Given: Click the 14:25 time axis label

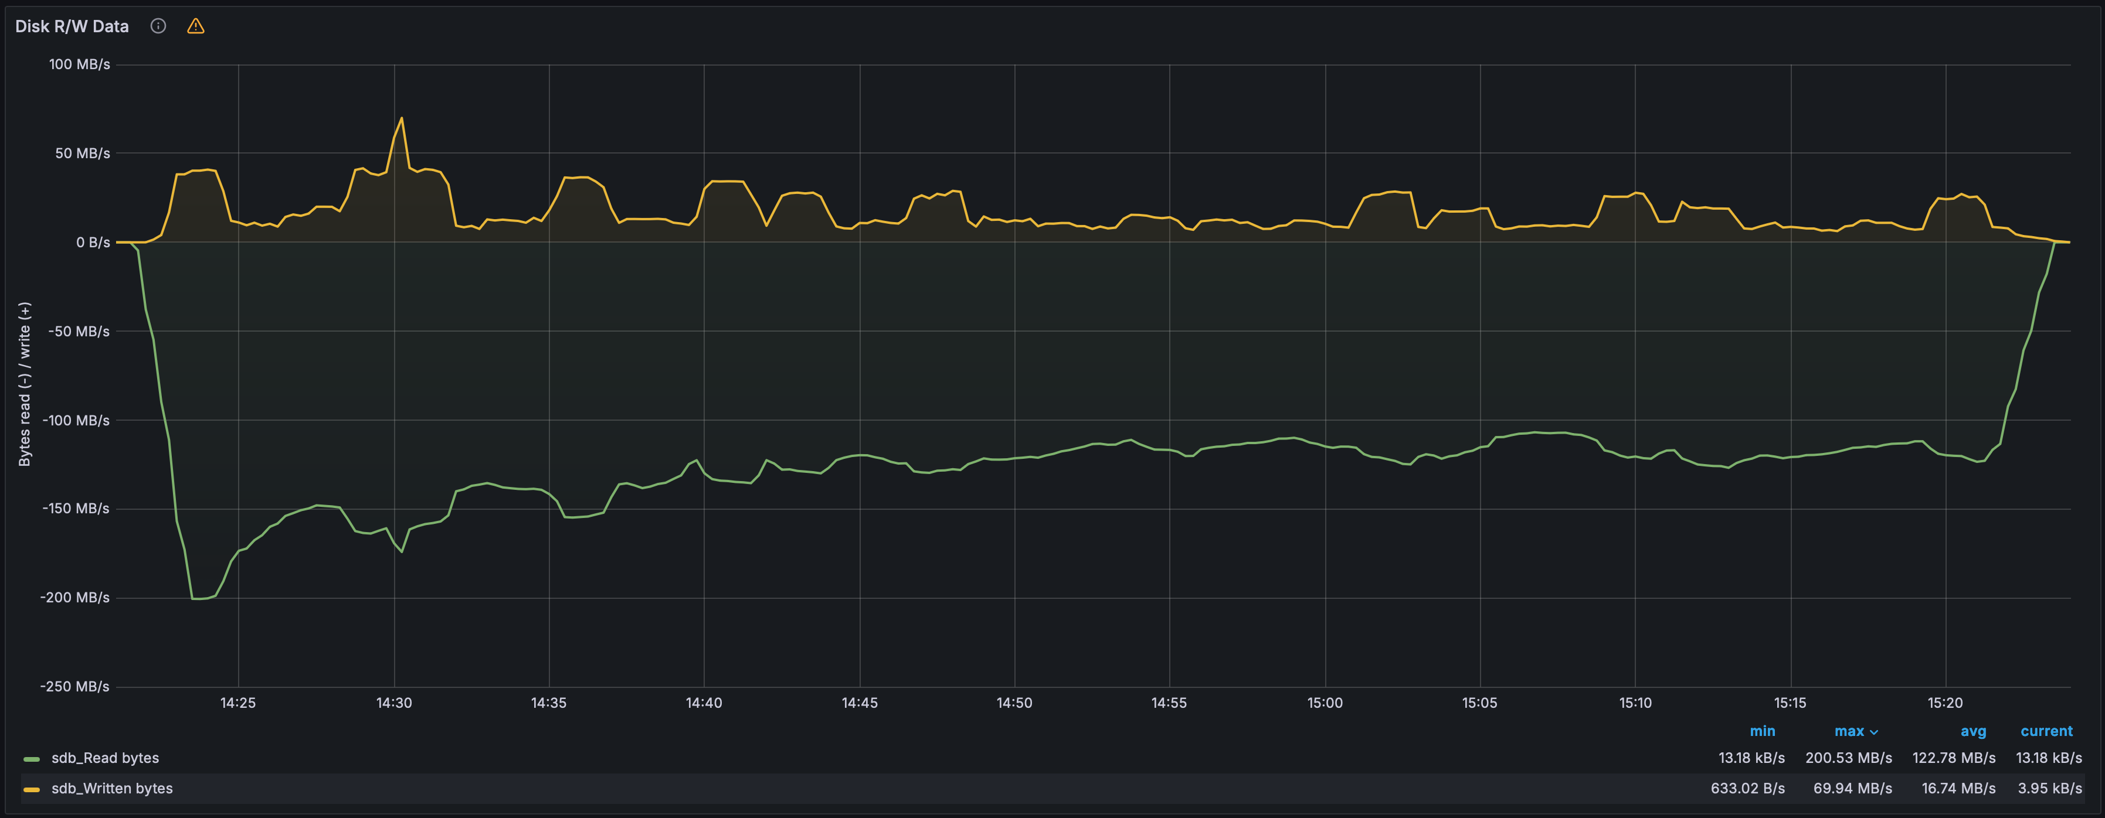Looking at the screenshot, I should pyautogui.click(x=238, y=703).
